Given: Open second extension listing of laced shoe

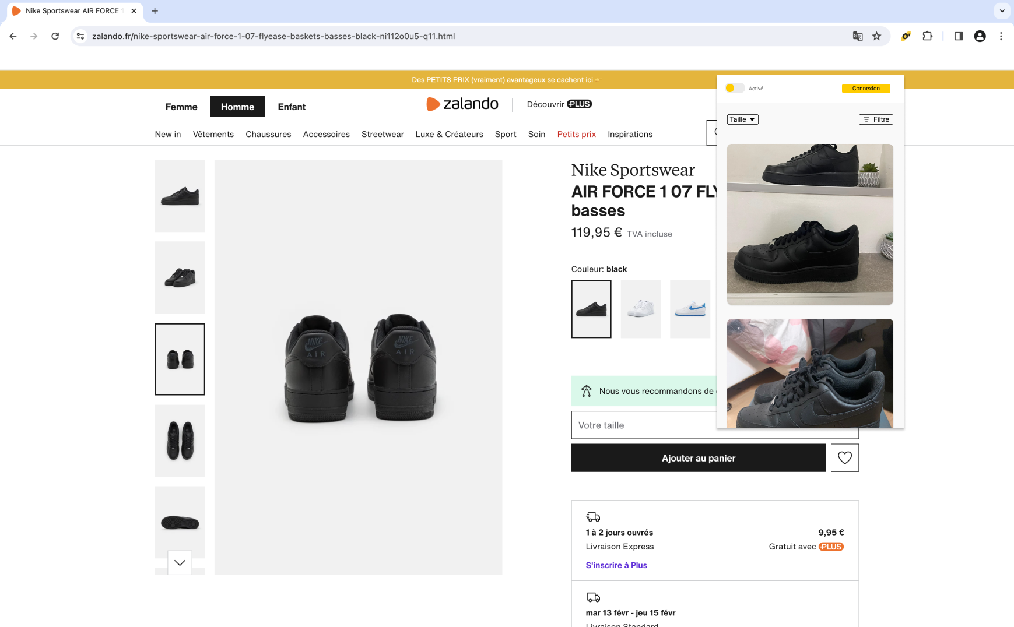Looking at the screenshot, I should 810,373.
